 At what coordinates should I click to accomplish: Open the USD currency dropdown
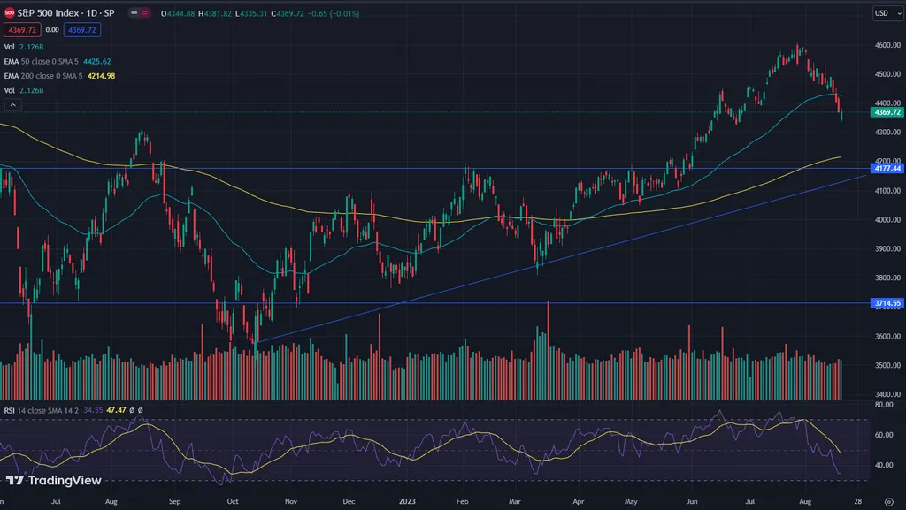(x=881, y=13)
